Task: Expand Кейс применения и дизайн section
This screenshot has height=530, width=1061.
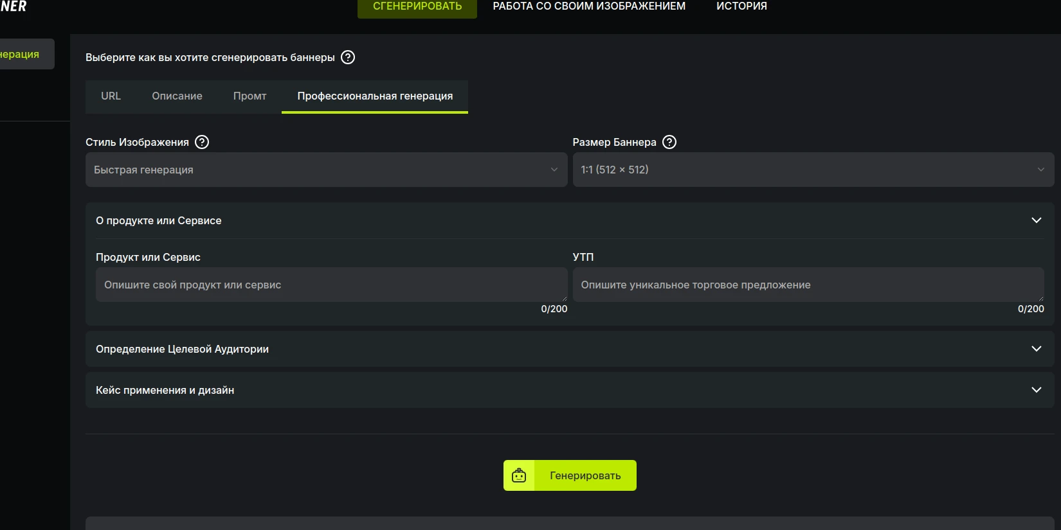Action: (1036, 390)
